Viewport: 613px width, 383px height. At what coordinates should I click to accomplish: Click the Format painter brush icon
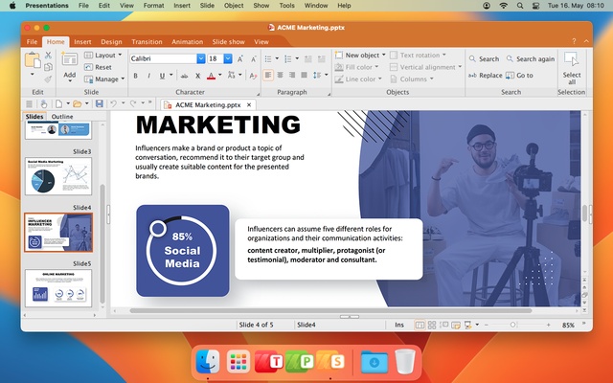tap(48, 79)
